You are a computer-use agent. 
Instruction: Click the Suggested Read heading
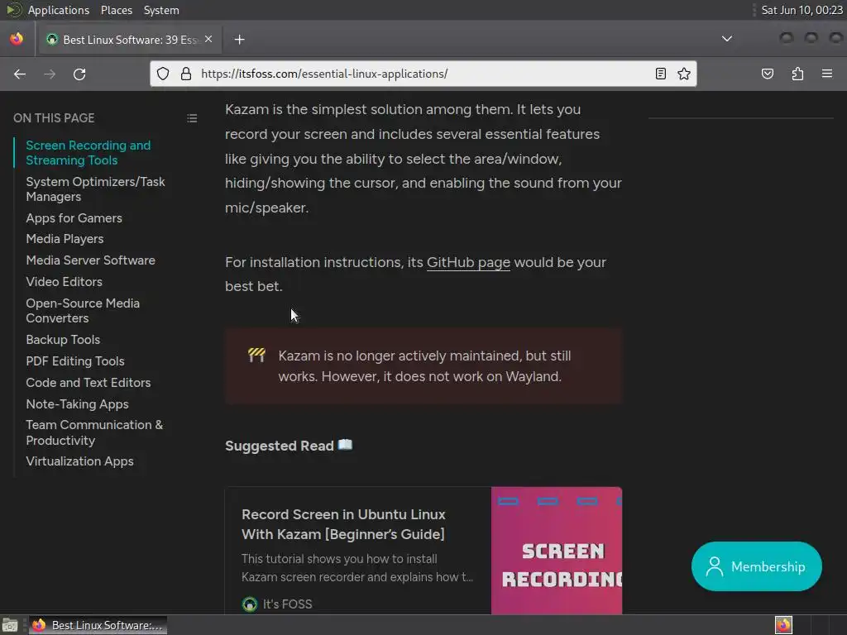[289, 446]
